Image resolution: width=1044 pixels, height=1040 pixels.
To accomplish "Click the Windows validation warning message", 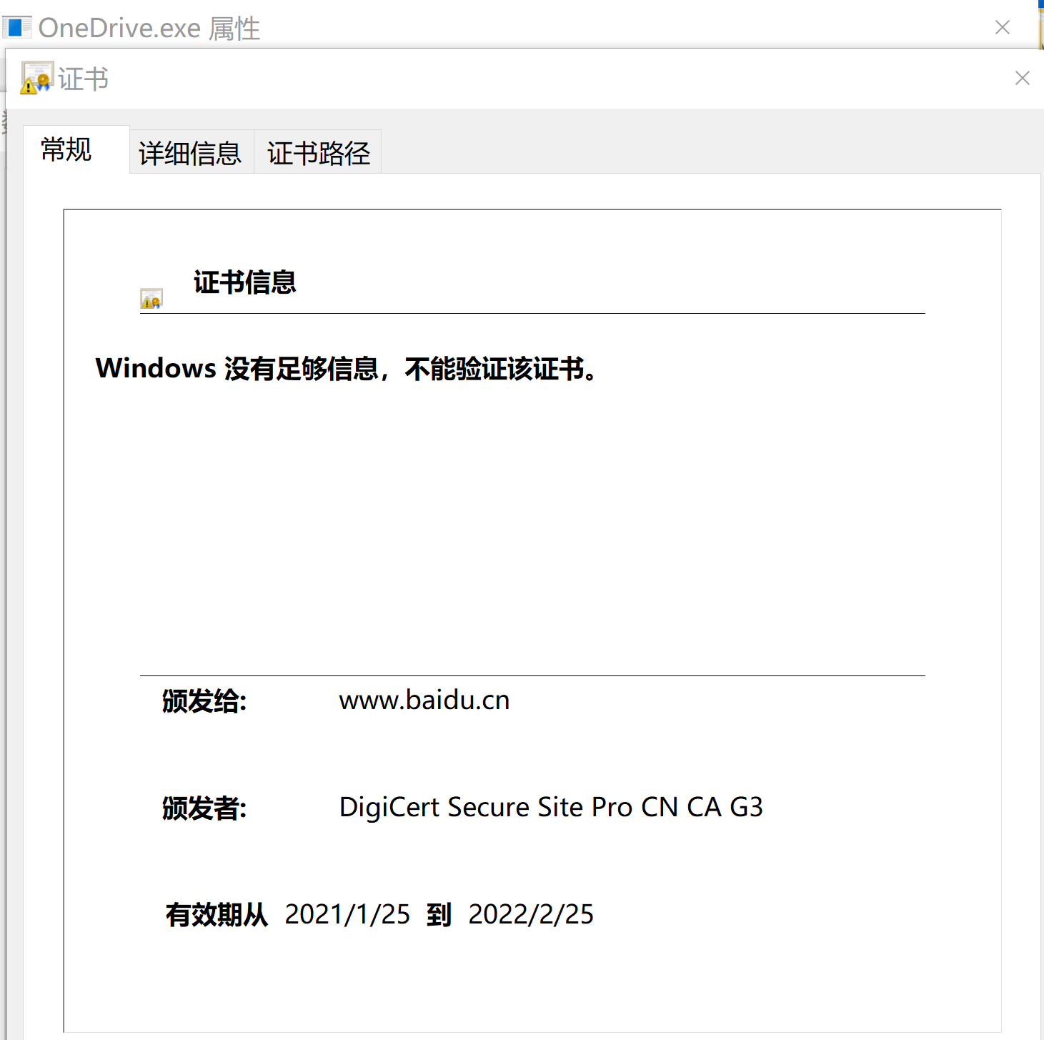I will (345, 369).
